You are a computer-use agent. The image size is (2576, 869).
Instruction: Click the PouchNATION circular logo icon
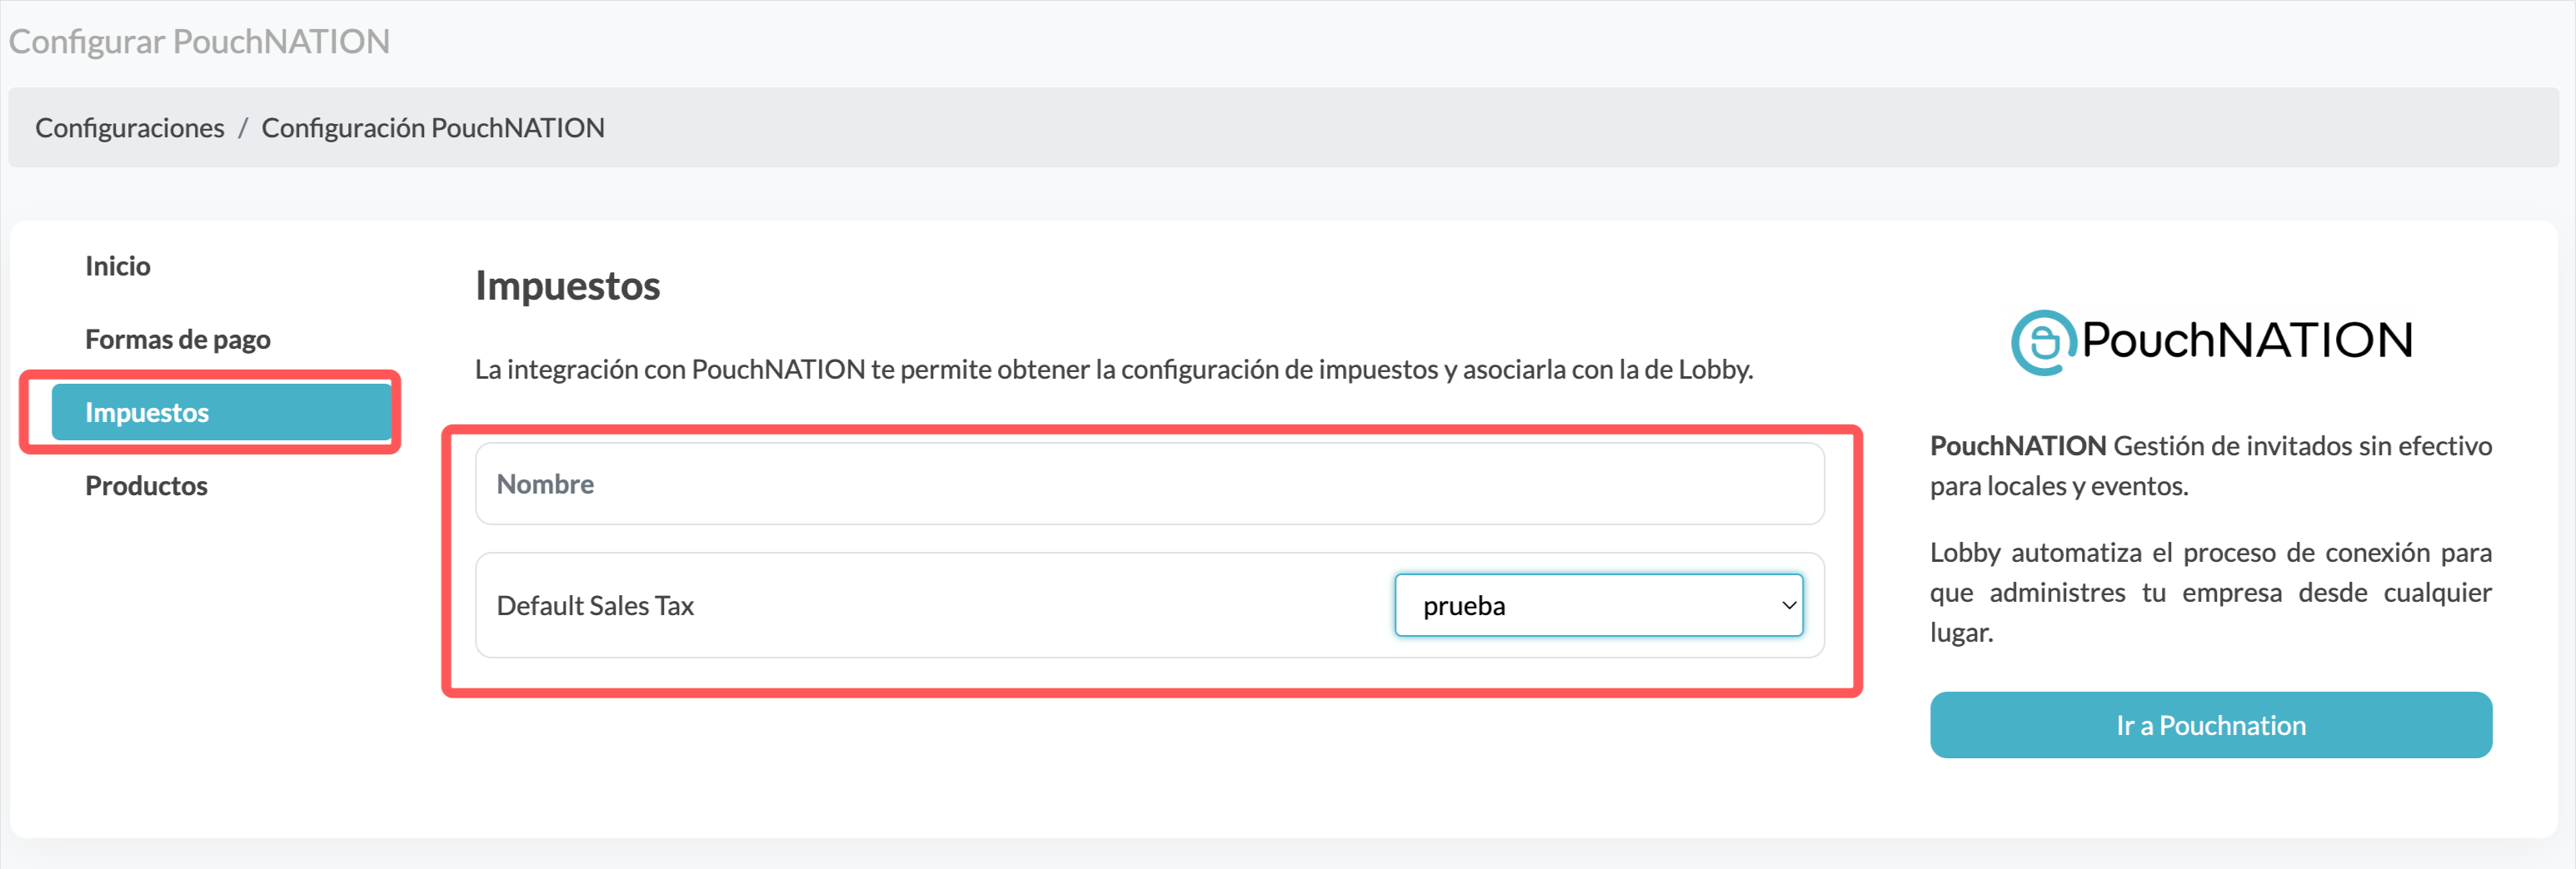tap(2043, 341)
